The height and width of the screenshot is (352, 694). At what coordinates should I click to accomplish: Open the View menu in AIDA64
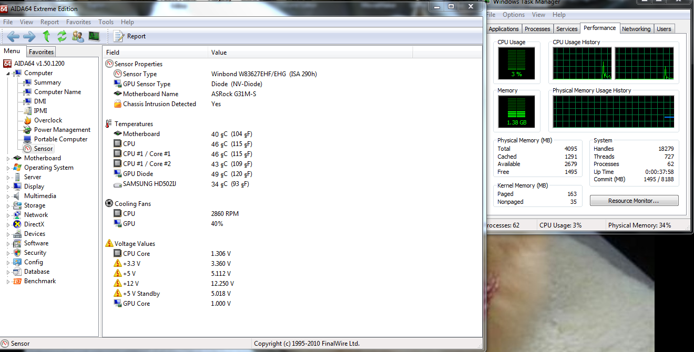(26, 22)
